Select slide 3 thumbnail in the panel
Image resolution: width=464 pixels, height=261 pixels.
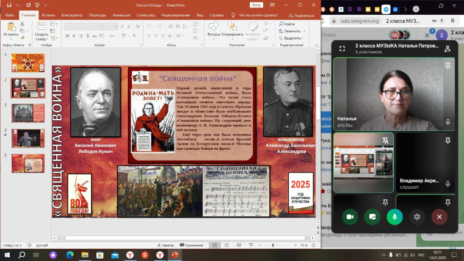[x=28, y=113]
